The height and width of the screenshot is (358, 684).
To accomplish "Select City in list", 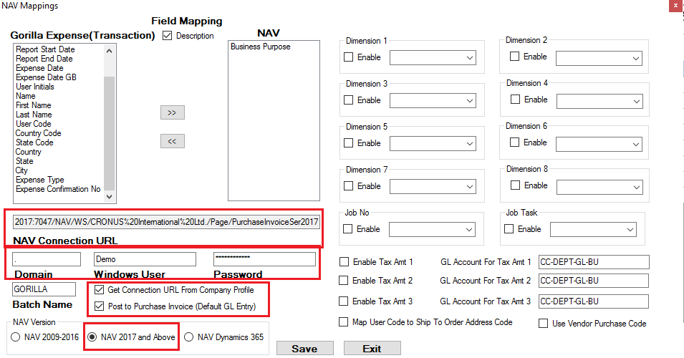I will 21,170.
